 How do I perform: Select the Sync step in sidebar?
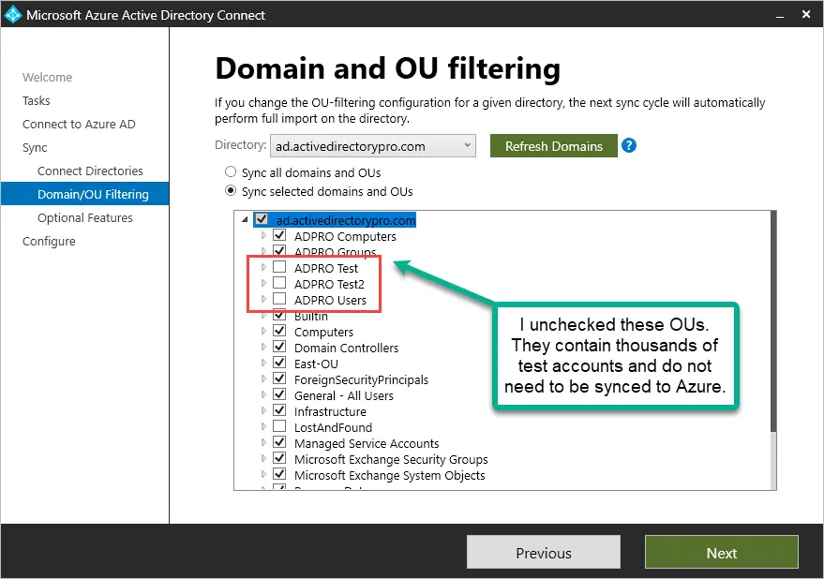point(35,148)
